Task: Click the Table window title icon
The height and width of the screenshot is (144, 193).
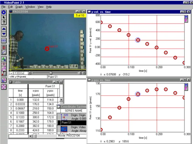Action: click(11, 82)
